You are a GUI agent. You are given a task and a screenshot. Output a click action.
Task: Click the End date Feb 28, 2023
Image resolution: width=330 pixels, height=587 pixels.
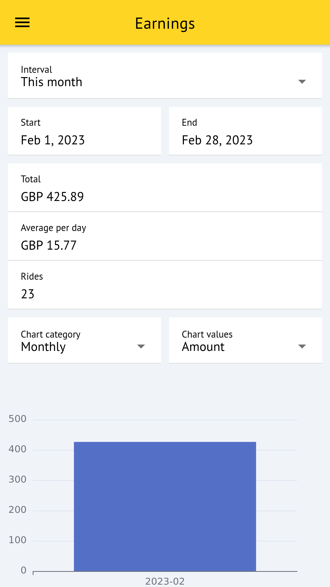click(x=217, y=140)
